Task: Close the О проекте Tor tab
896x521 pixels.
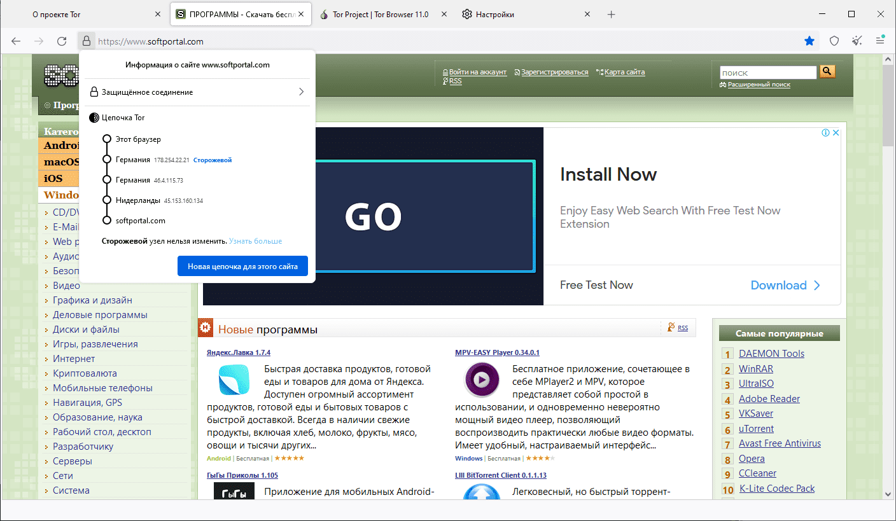Action: 158,14
